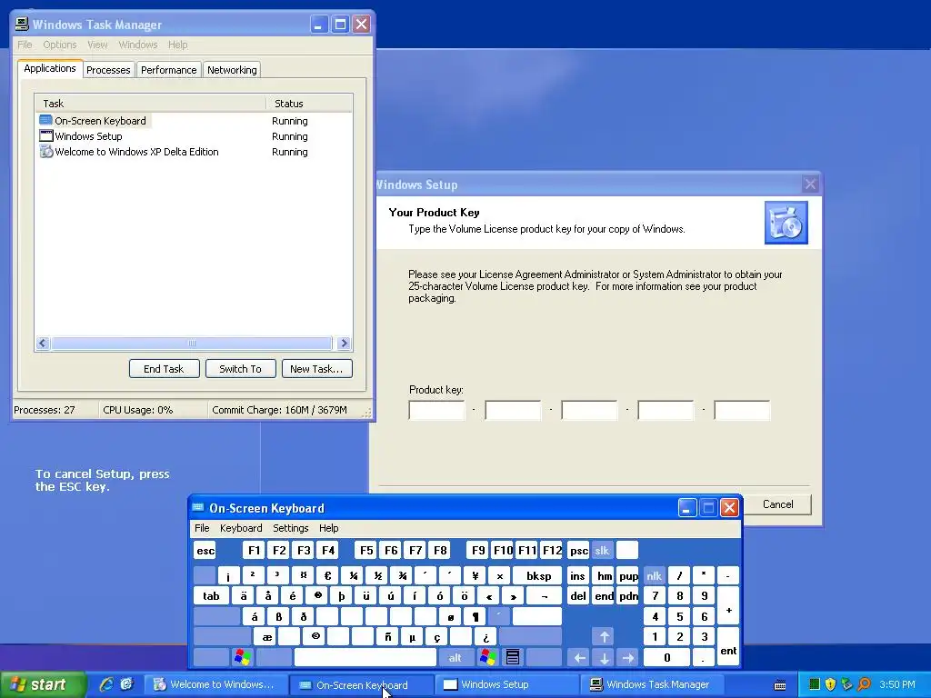Toggle the slk scroll lock key
Image resolution: width=931 pixels, height=698 pixels.
pos(602,550)
